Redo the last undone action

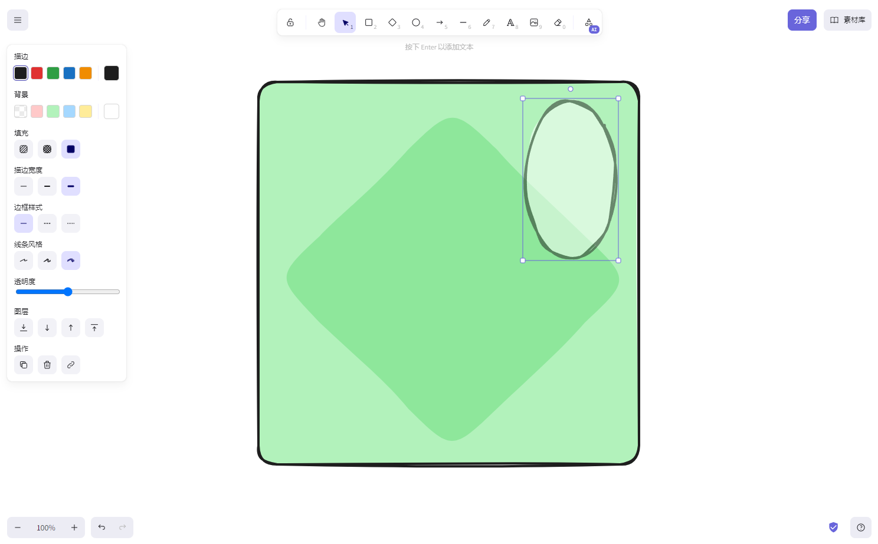tap(123, 527)
